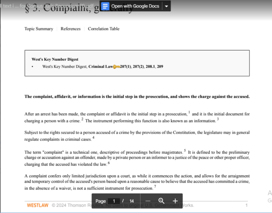Click footnote 3 after 'known as an information'
Image resolution: width=272 pixels, height=213 pixels.
(218, 119)
